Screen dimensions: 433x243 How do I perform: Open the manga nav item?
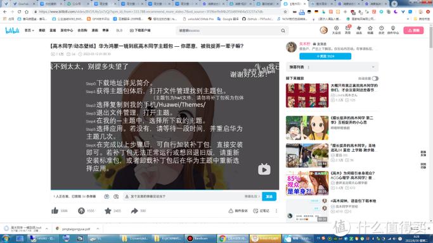click(94, 30)
